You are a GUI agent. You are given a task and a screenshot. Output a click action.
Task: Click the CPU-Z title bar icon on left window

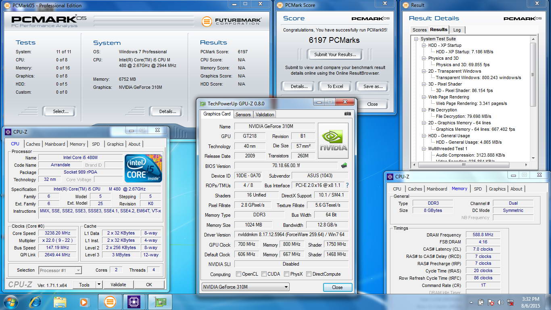8,132
